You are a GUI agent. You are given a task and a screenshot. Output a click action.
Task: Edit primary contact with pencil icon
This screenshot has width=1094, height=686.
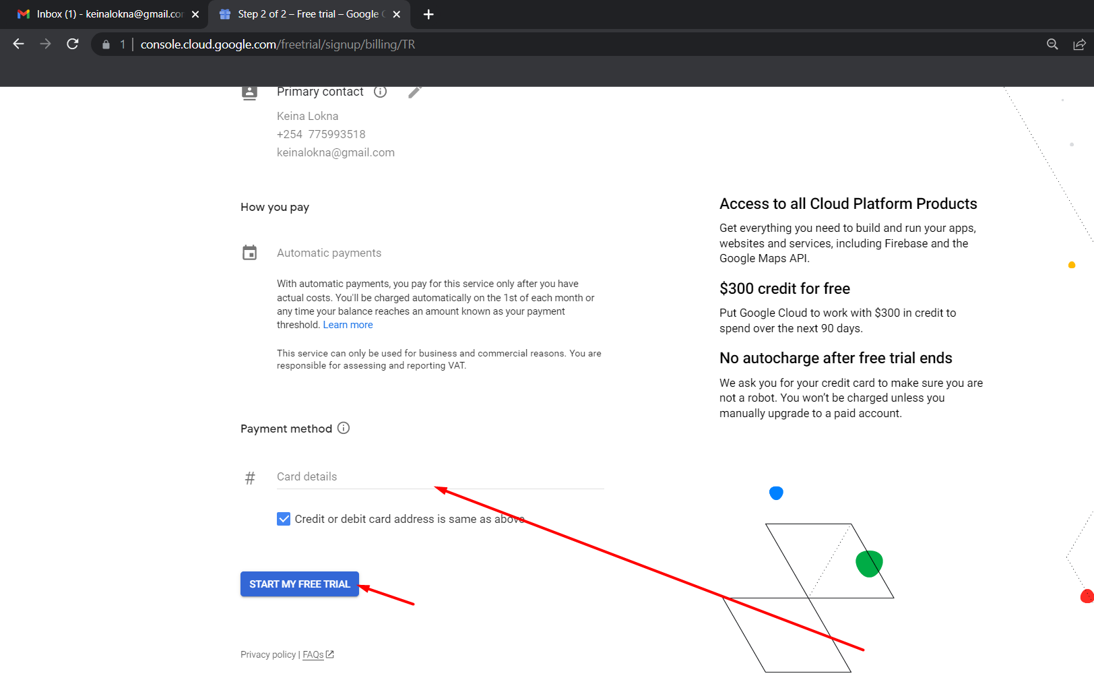[415, 92]
